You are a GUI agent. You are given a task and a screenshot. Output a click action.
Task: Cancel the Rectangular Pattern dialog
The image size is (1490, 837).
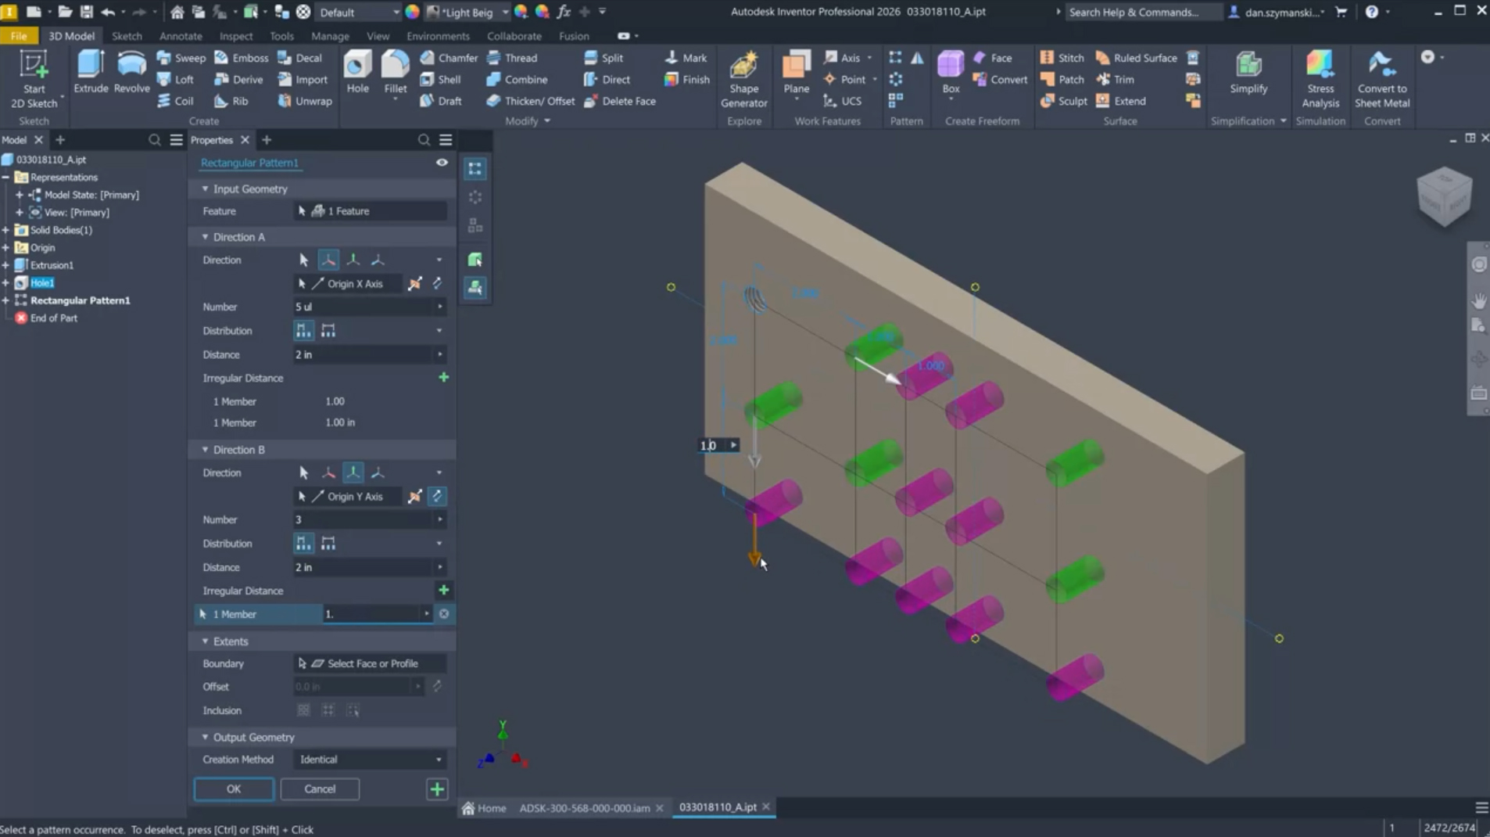pyautogui.click(x=320, y=789)
